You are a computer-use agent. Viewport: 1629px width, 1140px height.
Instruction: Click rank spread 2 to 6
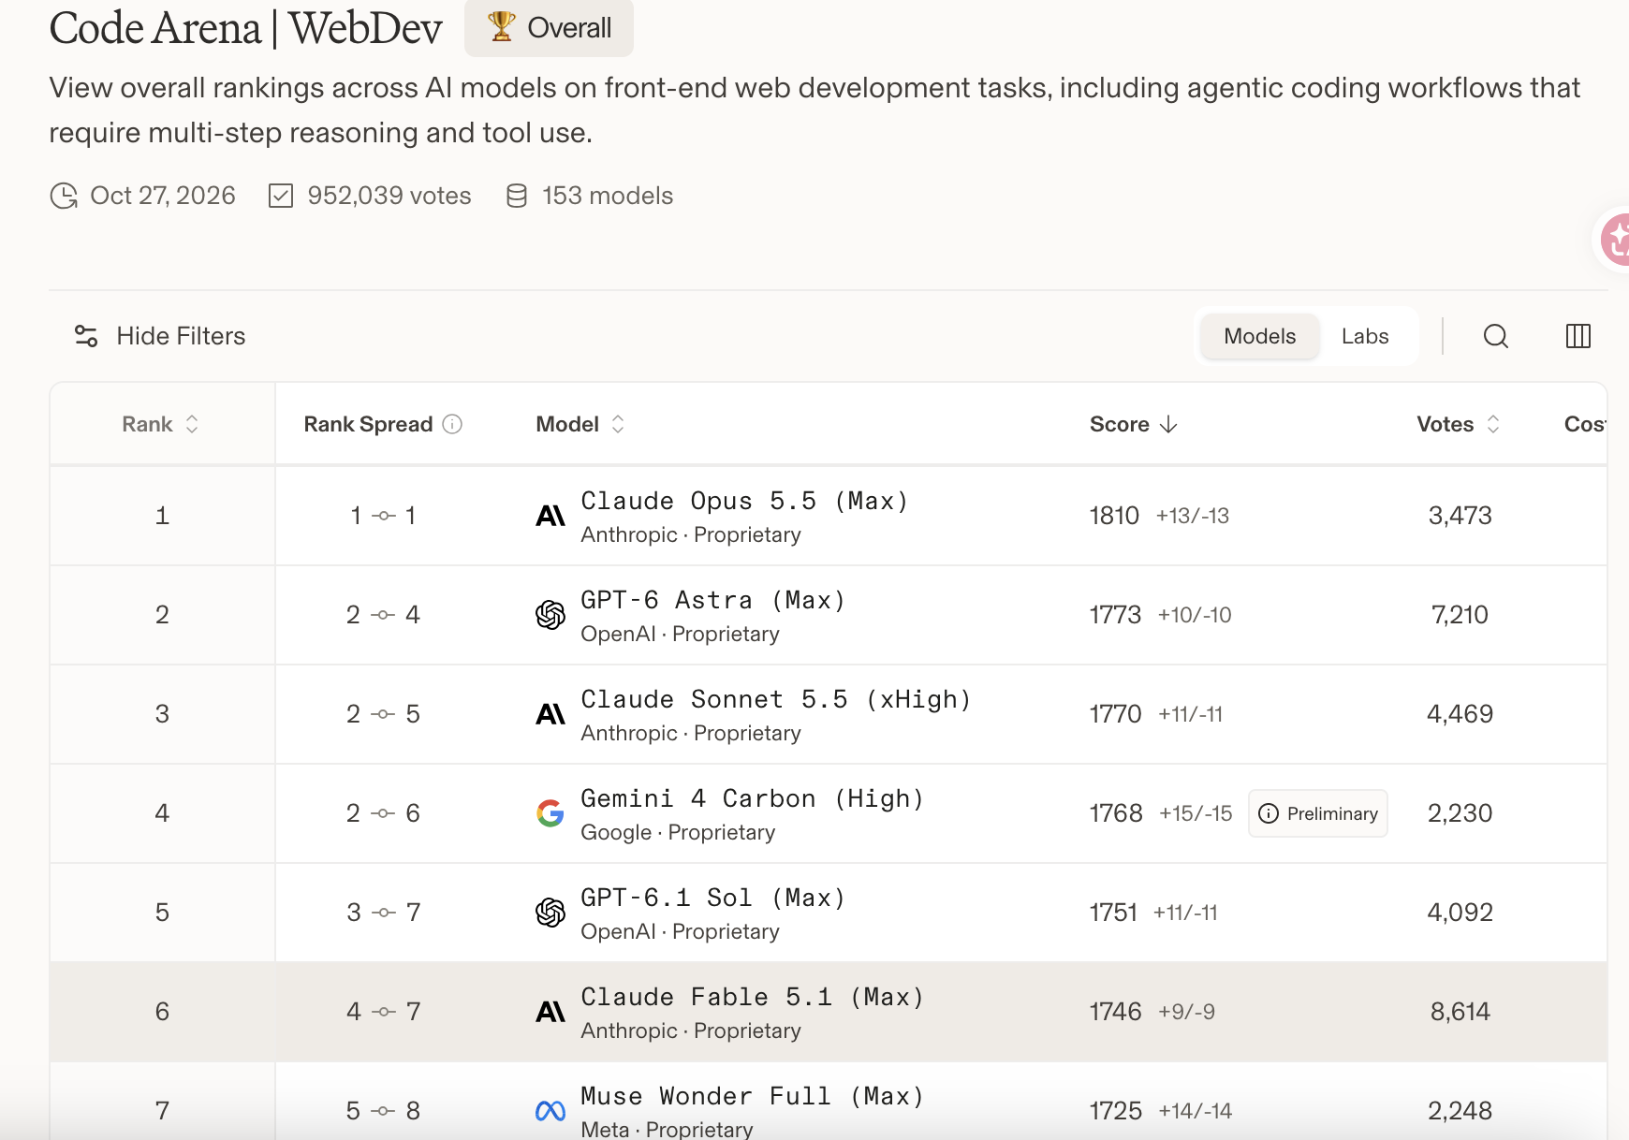[x=383, y=813]
